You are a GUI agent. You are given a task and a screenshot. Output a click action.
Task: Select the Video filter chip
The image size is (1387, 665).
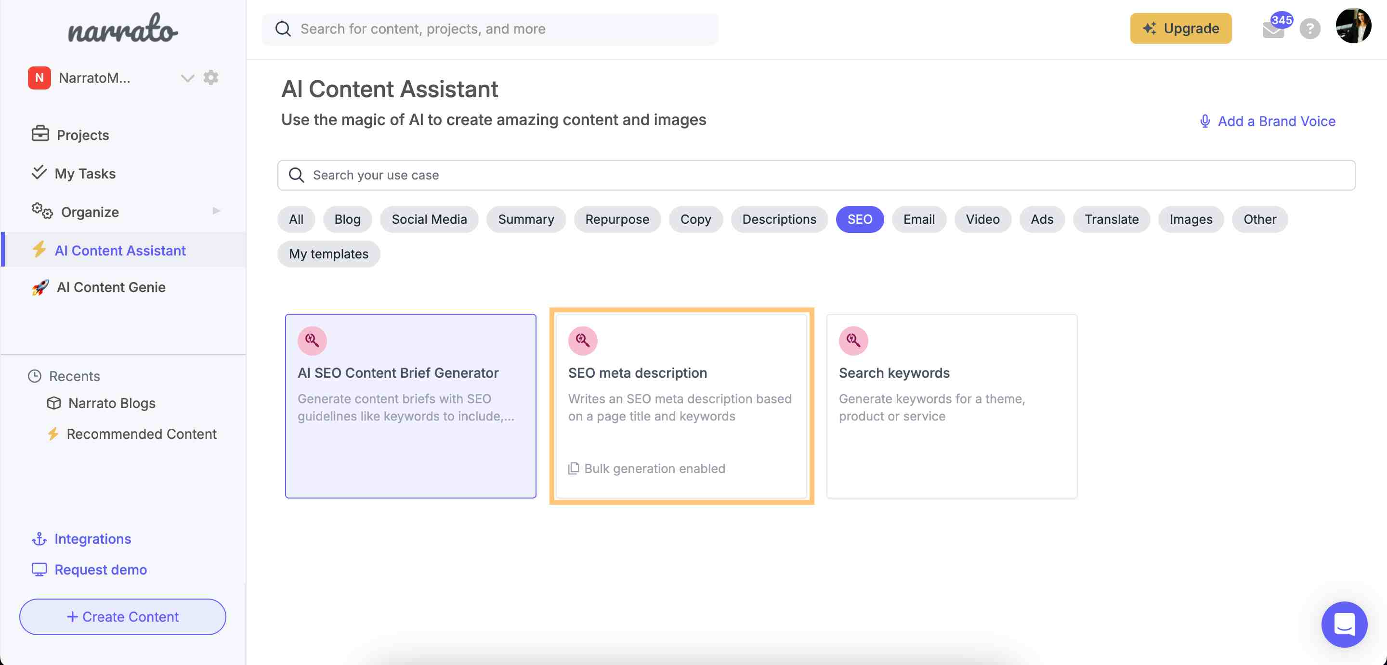[982, 219]
